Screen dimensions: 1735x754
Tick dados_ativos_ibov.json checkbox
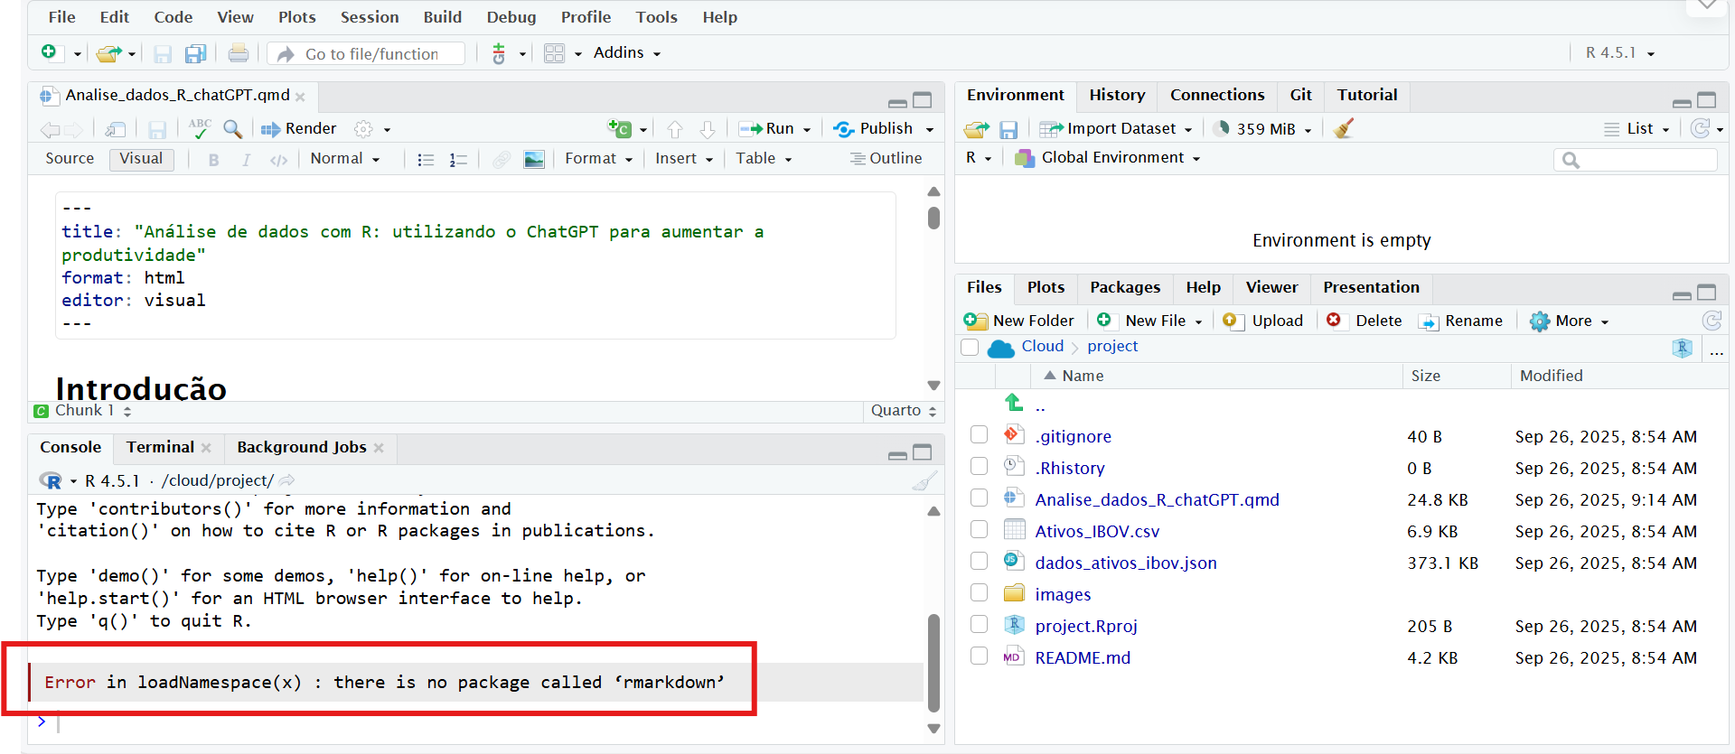click(979, 561)
